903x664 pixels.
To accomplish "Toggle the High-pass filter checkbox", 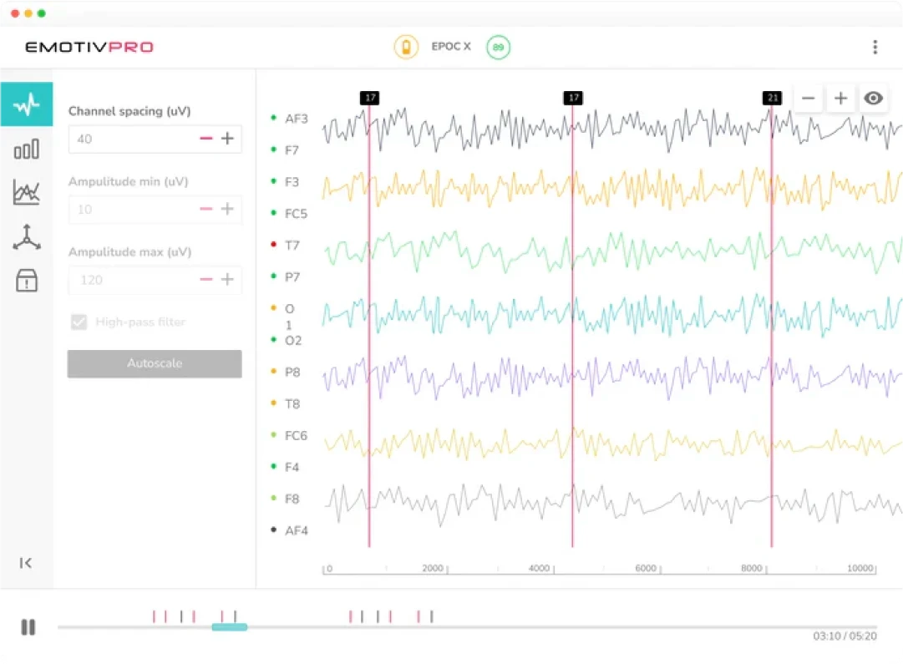I will click(x=79, y=322).
